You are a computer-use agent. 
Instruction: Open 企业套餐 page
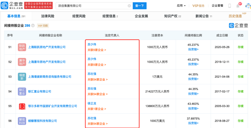(x=217, y=6)
